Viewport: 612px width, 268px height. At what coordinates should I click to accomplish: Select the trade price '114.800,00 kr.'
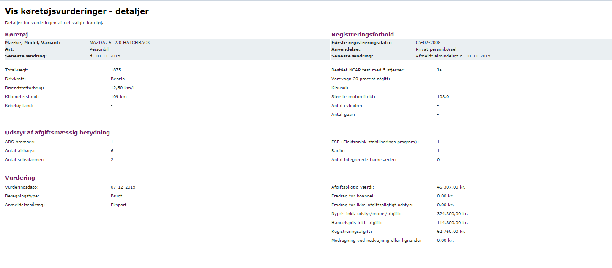coord(453,222)
